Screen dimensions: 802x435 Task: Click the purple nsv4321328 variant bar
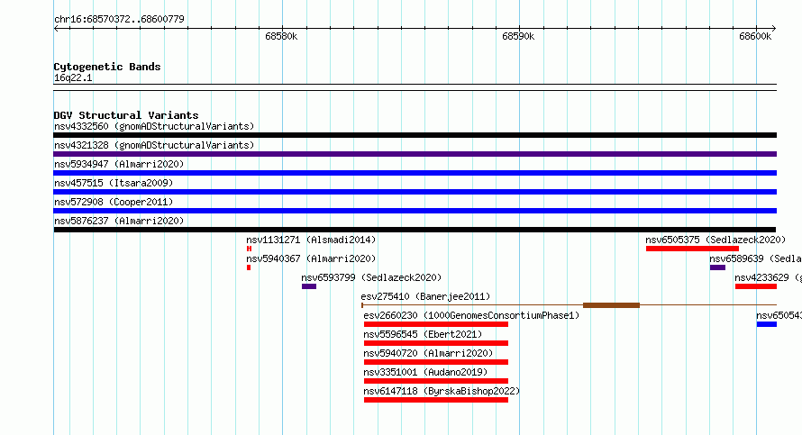click(415, 154)
